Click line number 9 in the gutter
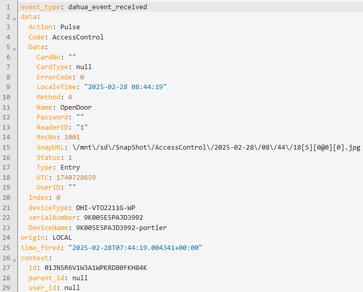The image size is (363, 292). click(x=8, y=87)
